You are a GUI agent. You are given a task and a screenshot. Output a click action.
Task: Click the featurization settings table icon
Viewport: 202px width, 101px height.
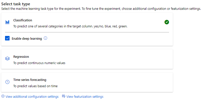[x=64, y=96]
